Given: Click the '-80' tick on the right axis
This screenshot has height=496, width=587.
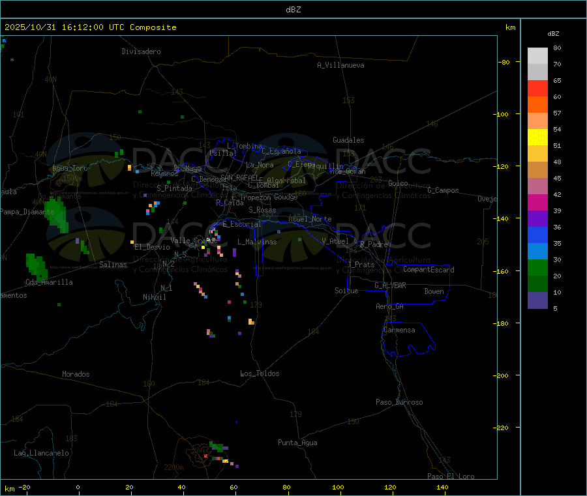Looking at the screenshot, I should click(504, 62).
